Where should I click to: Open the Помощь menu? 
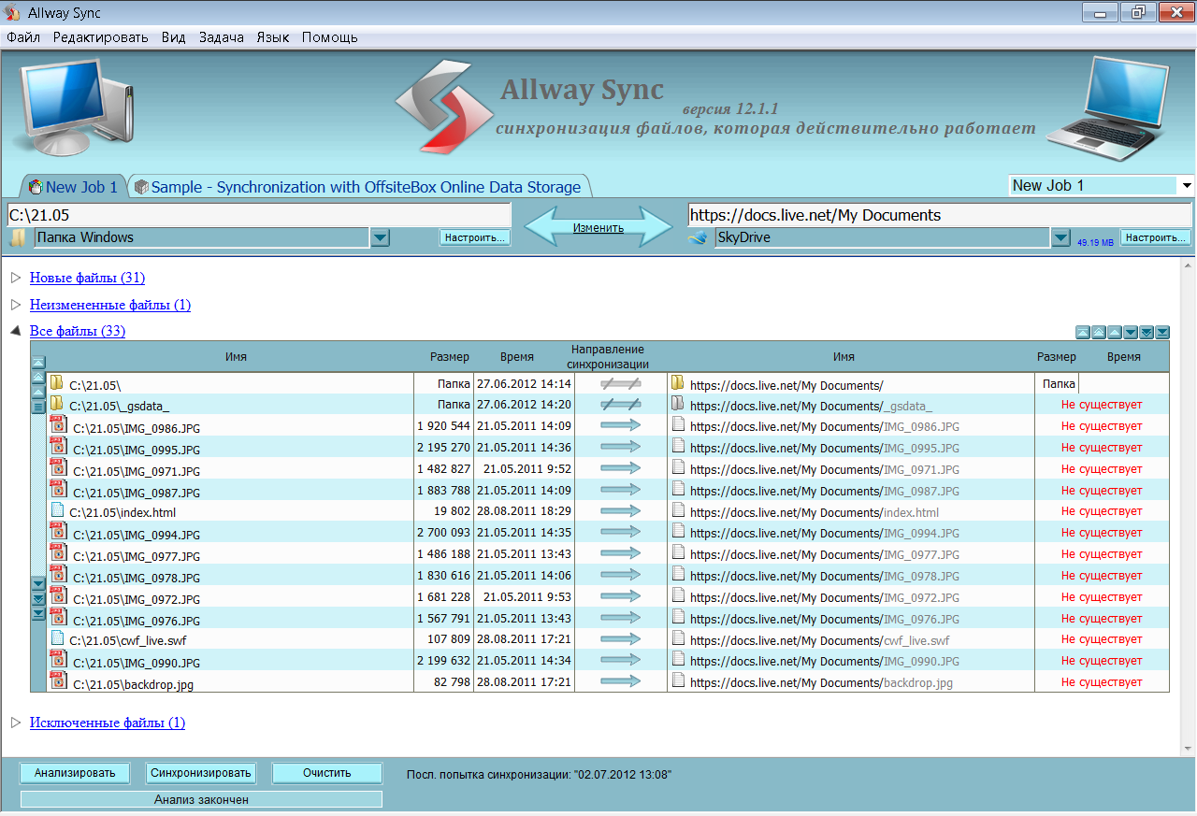[330, 37]
